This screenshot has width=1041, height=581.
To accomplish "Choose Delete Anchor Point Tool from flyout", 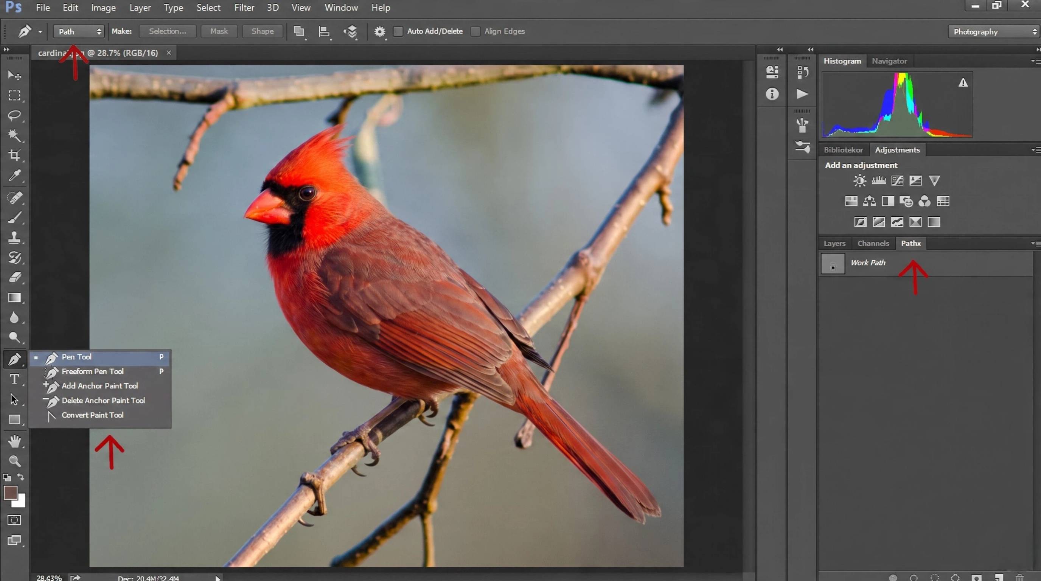I will coord(100,401).
